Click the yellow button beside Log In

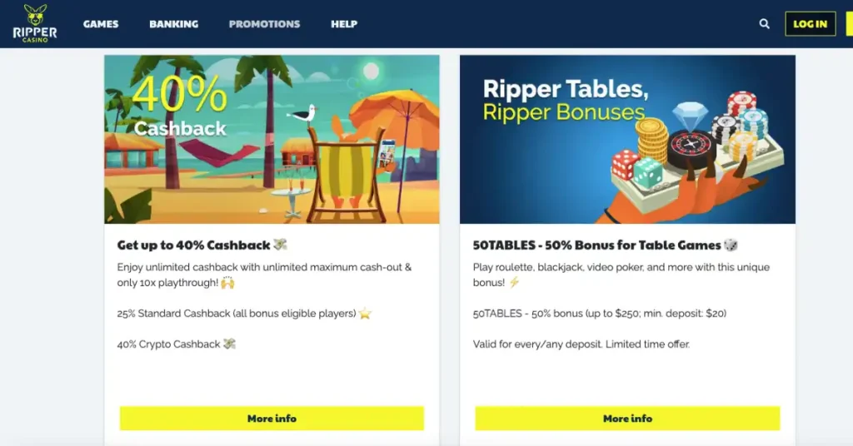click(849, 24)
